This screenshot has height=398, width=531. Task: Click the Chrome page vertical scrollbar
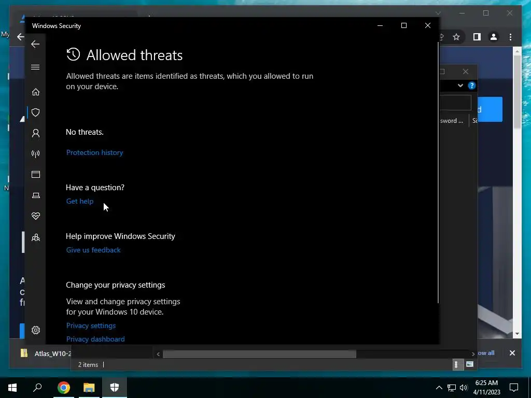pyautogui.click(x=517, y=92)
